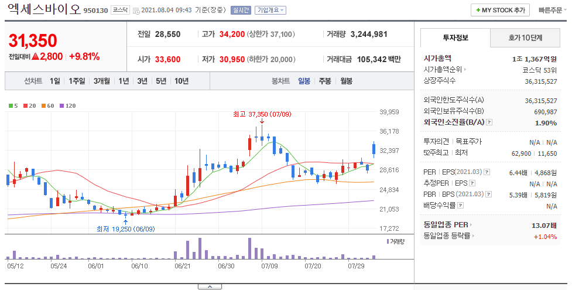Open the 기업개요 dropdown

pyautogui.click(x=270, y=10)
